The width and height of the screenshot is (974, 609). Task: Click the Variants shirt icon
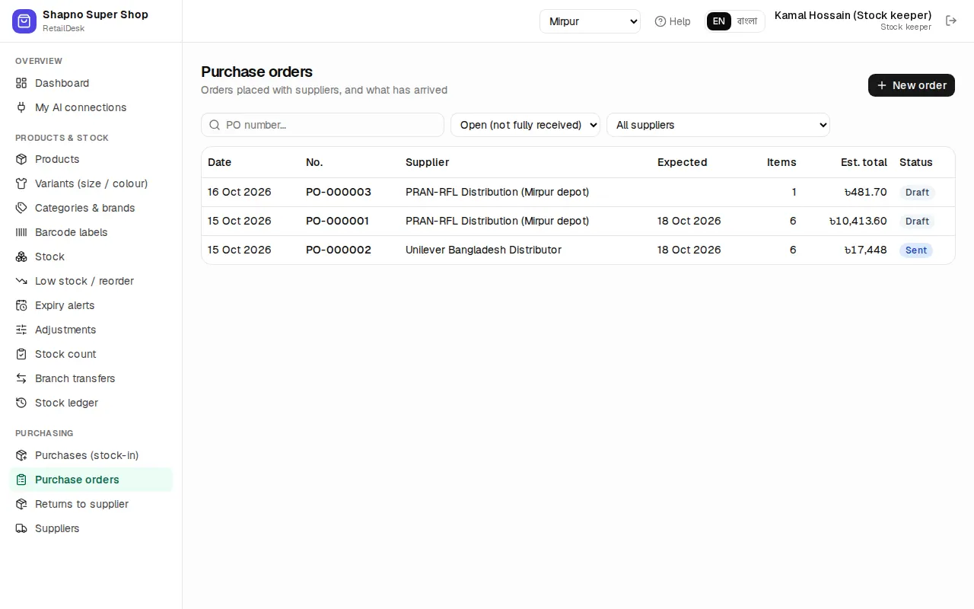coord(21,183)
